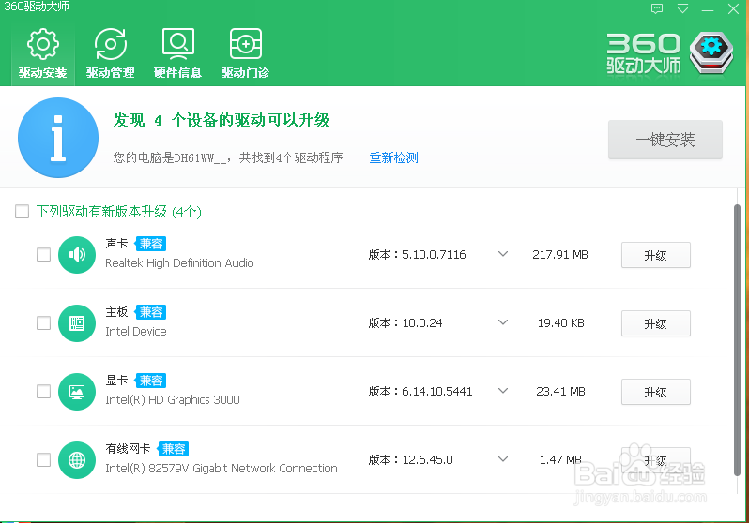The image size is (749, 523).
Task: Click the 主板 兼容 badge
Action: 150,312
